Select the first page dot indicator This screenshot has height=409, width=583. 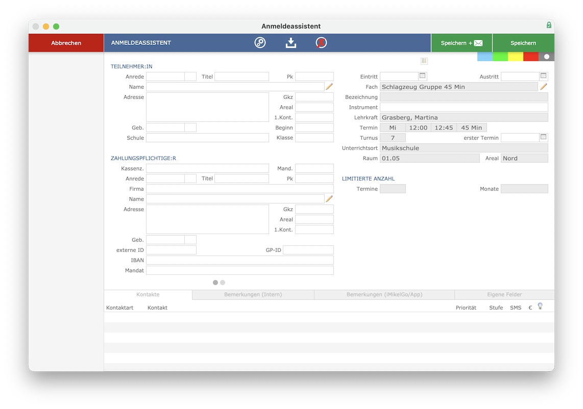pyautogui.click(x=215, y=283)
